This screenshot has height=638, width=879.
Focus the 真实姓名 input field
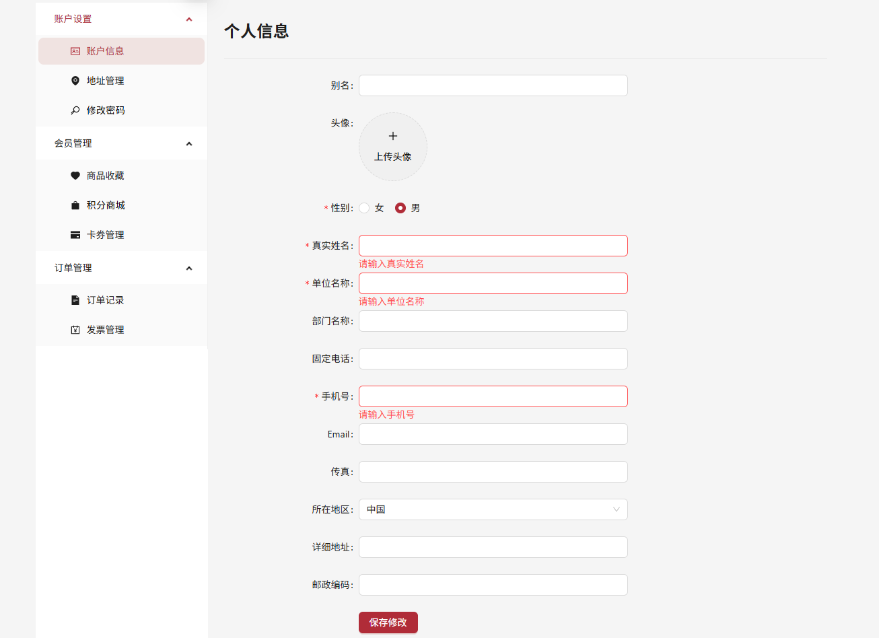[x=493, y=246]
